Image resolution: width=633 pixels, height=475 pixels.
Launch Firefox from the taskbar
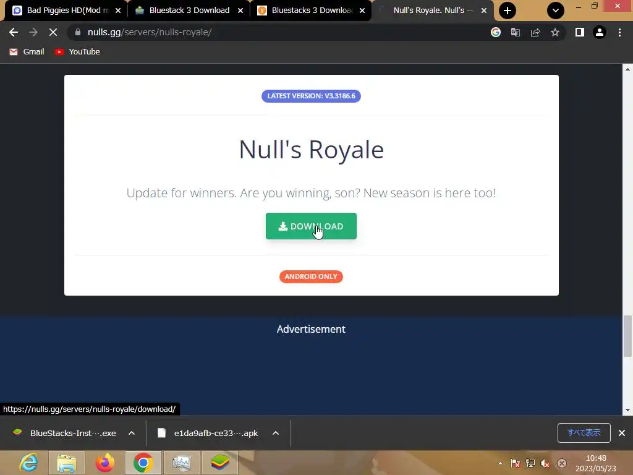pyautogui.click(x=105, y=463)
